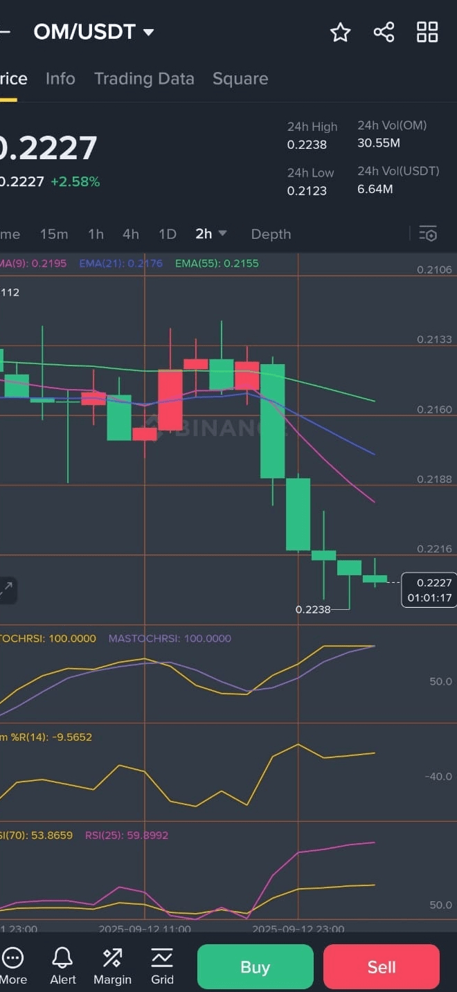This screenshot has width=457, height=992.
Task: Tap the current price tag 0.2227 on axis
Action: [x=429, y=590]
